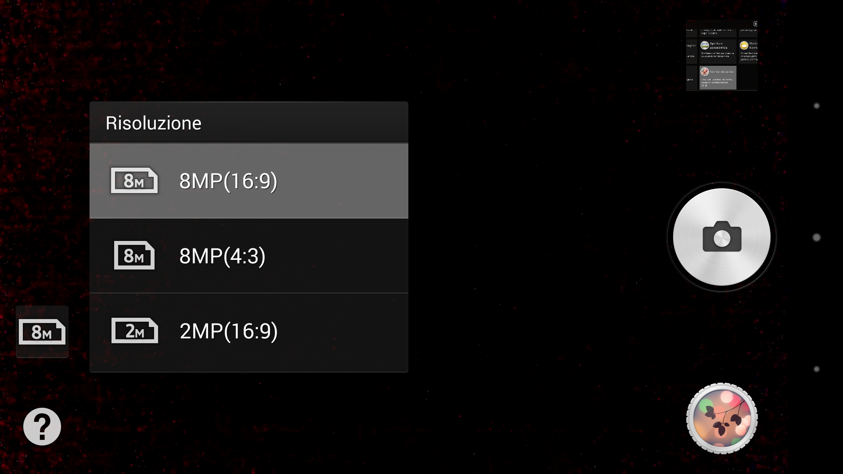Dismiss the menu by tapping the dark viewfinder center
The image size is (843, 474).
coord(527,237)
